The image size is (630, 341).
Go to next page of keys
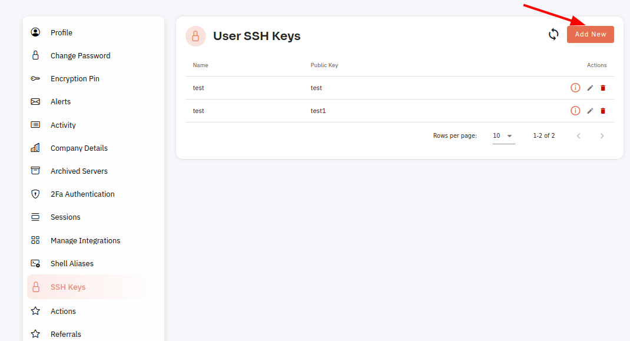click(602, 136)
